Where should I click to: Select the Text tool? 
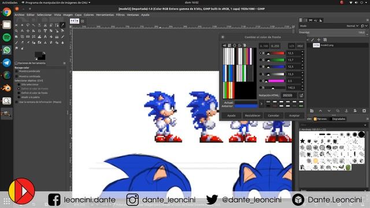tap(45, 36)
